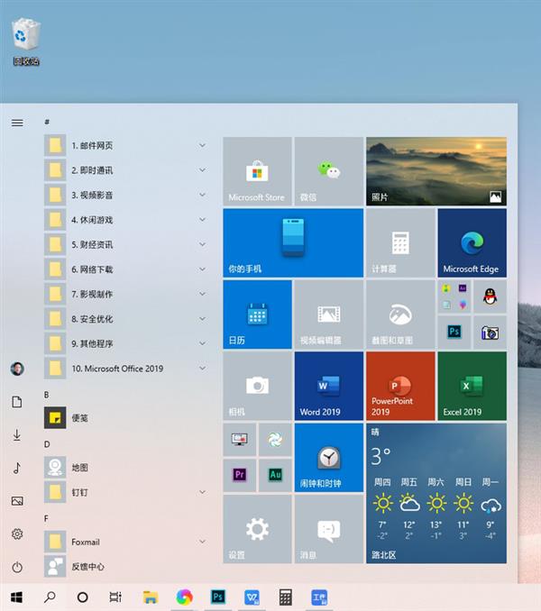The width and height of the screenshot is (541, 611).
Task: Open Word 2019 tile
Action: (x=328, y=386)
